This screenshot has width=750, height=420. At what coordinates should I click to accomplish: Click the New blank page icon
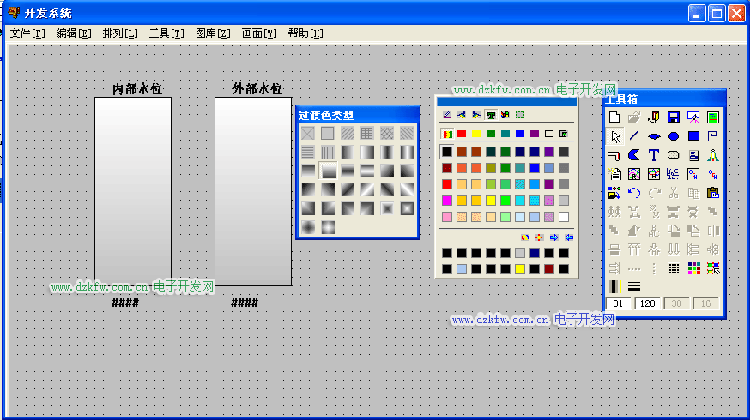614,117
